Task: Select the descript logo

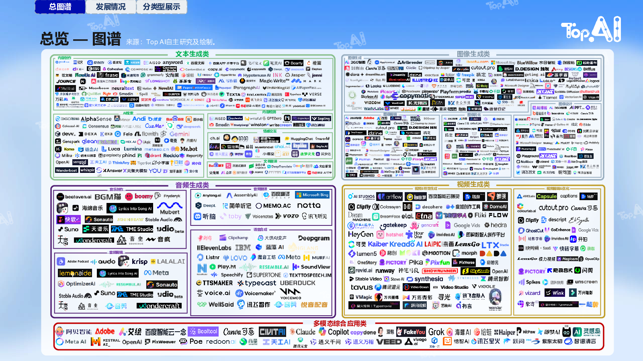Action: [553, 220]
